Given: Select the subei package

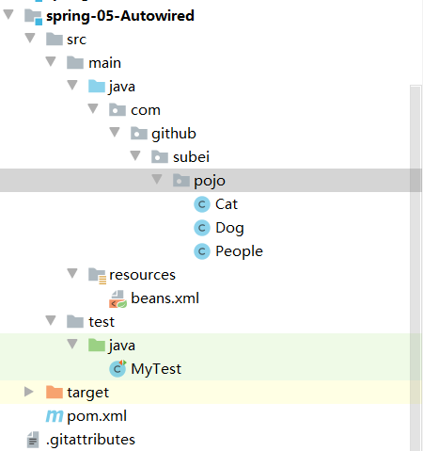Looking at the screenshot, I should [x=191, y=157].
